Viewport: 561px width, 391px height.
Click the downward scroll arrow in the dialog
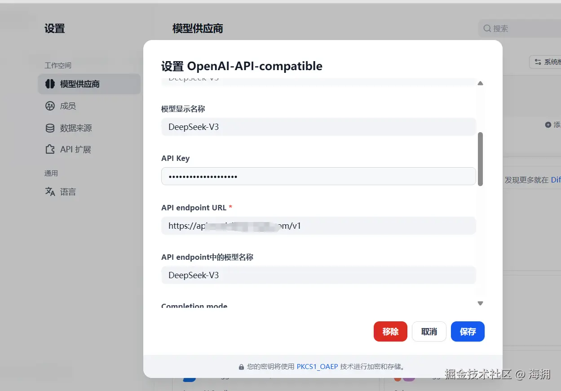480,303
